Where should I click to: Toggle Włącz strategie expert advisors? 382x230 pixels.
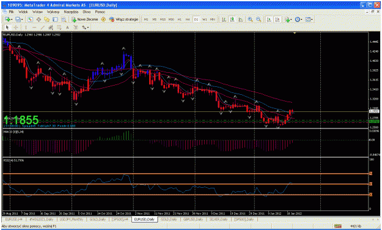click(x=123, y=19)
